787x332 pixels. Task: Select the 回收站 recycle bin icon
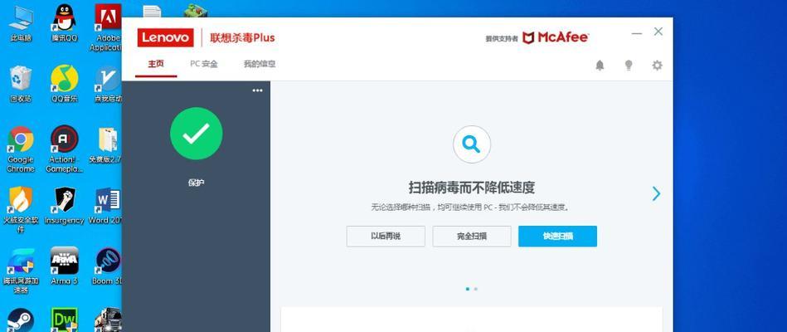pyautogui.click(x=21, y=84)
